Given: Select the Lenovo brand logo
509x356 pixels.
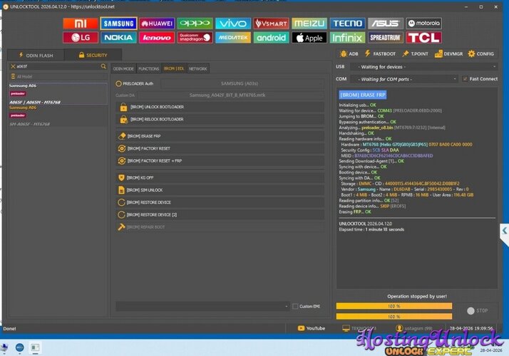Looking at the screenshot, I should click(x=157, y=38).
